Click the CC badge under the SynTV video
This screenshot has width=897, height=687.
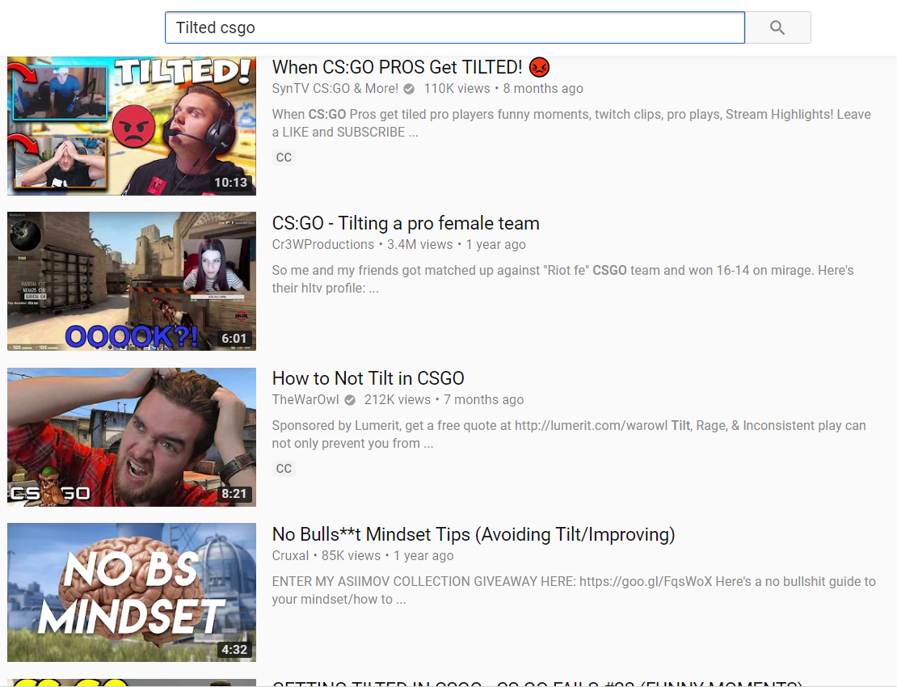pos(284,158)
